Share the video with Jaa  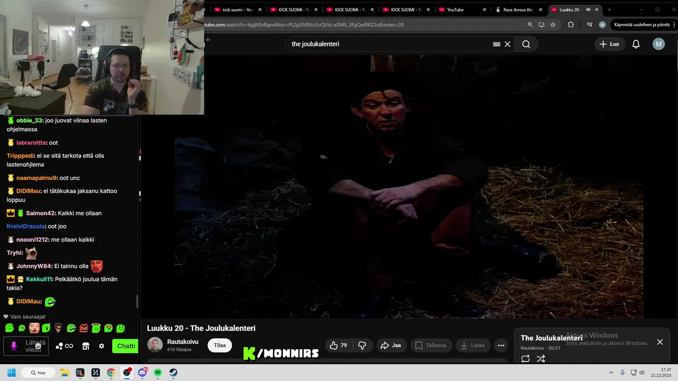coord(391,346)
